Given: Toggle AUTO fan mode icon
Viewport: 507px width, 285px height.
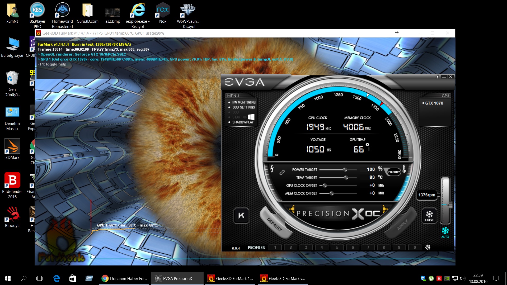Looking at the screenshot, I should [445, 232].
